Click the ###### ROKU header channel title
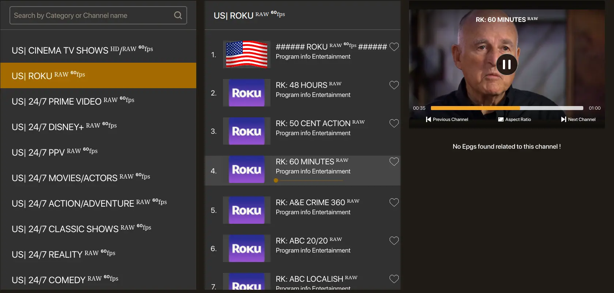Screen dimensions: 614x293 331,47
